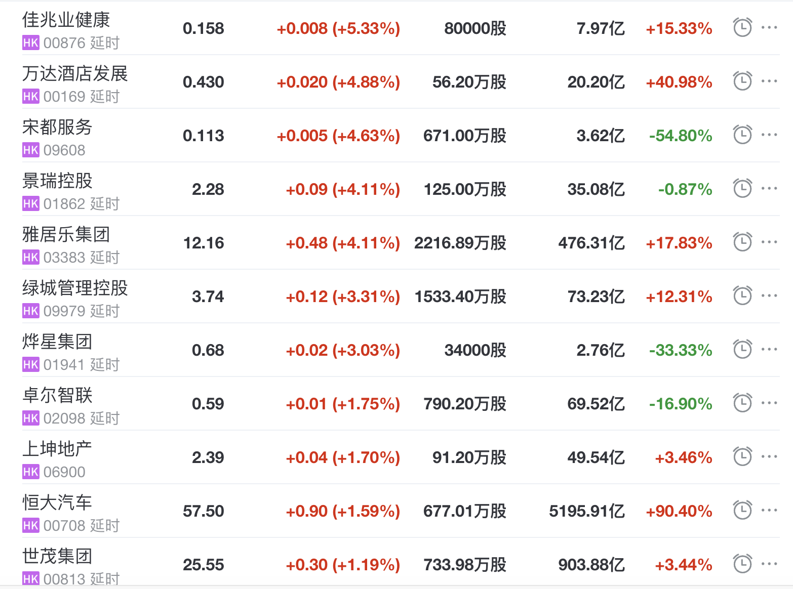Set price alert for 恒大汽车
The height and width of the screenshot is (589, 793).
pos(742,510)
